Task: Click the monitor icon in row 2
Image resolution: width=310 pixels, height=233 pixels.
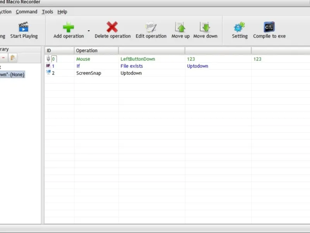Action: [x=48, y=72]
